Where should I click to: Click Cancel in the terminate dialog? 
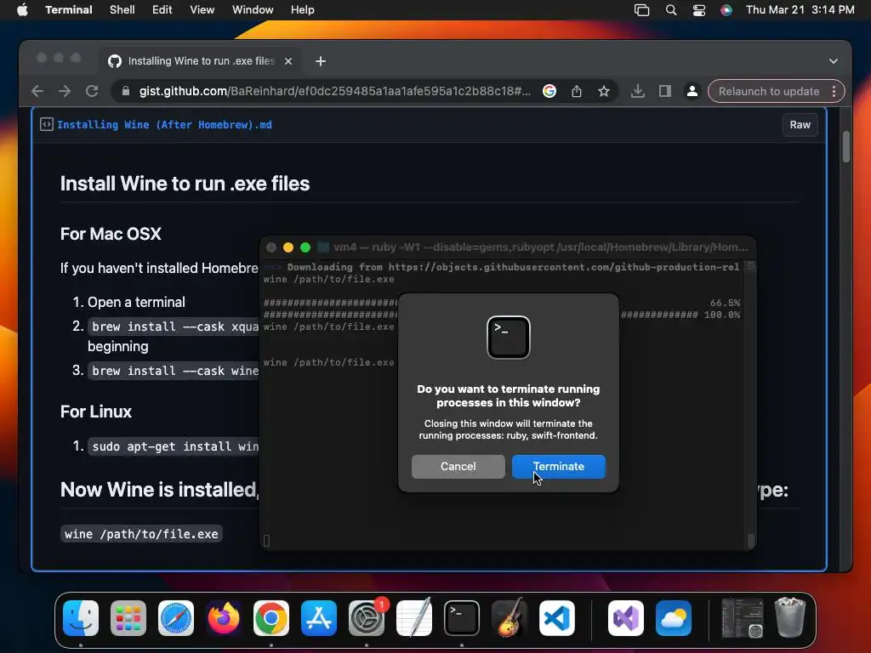[x=458, y=467]
